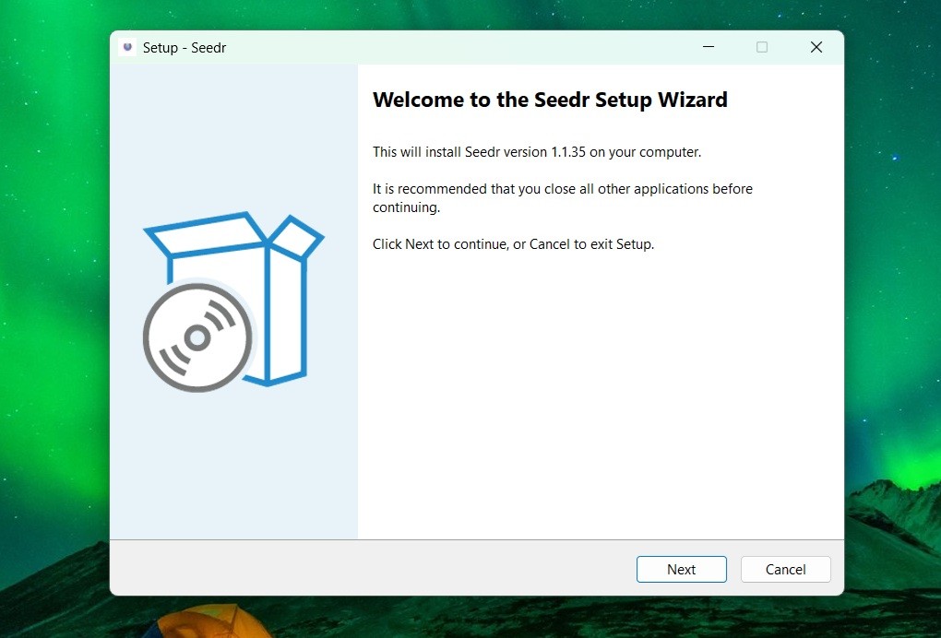Click the installer box and disc image
The height and width of the screenshot is (638, 941).
pos(233,301)
